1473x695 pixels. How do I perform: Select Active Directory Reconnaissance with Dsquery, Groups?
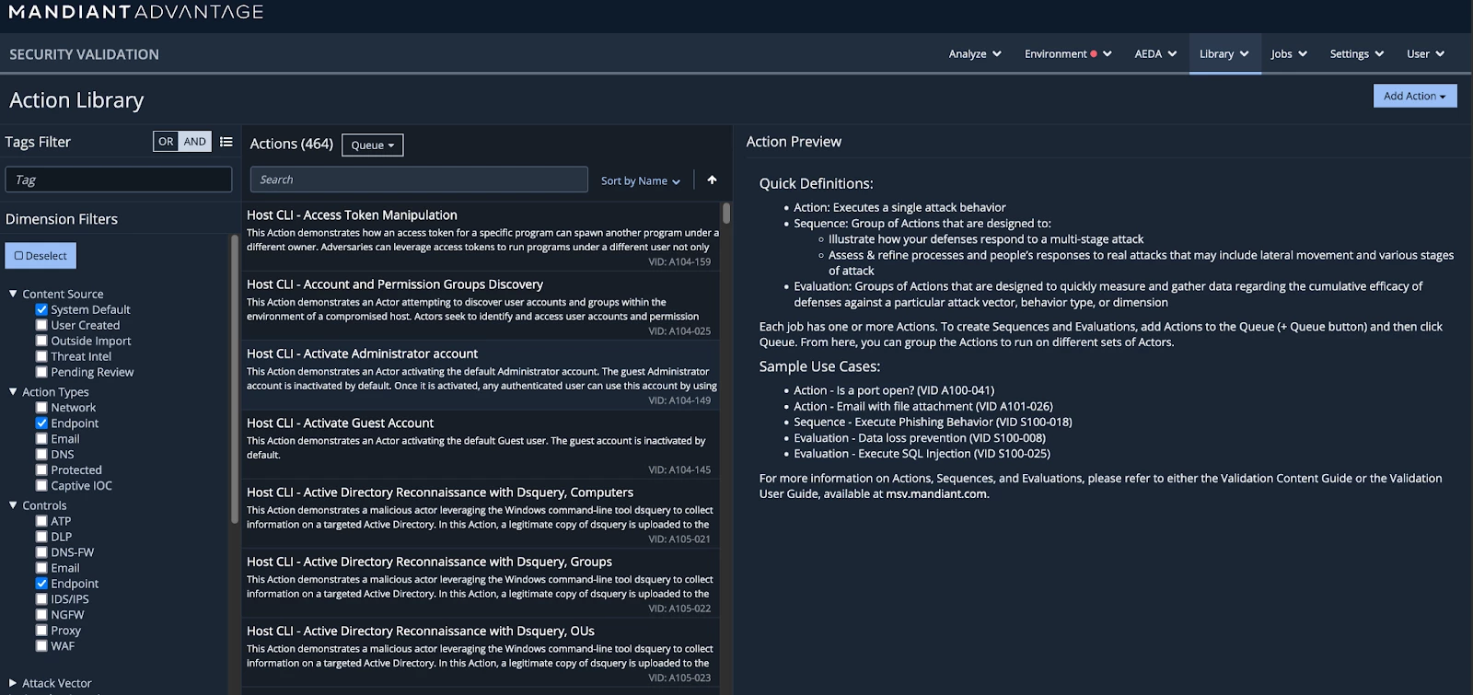[x=482, y=584]
